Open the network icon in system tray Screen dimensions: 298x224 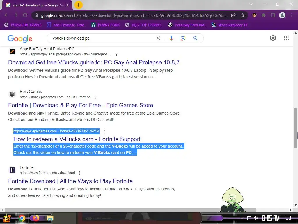[x=249, y=218]
